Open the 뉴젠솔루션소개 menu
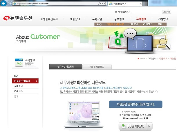Viewport: 177px width, 132px height. pyautogui.click(x=49, y=19)
